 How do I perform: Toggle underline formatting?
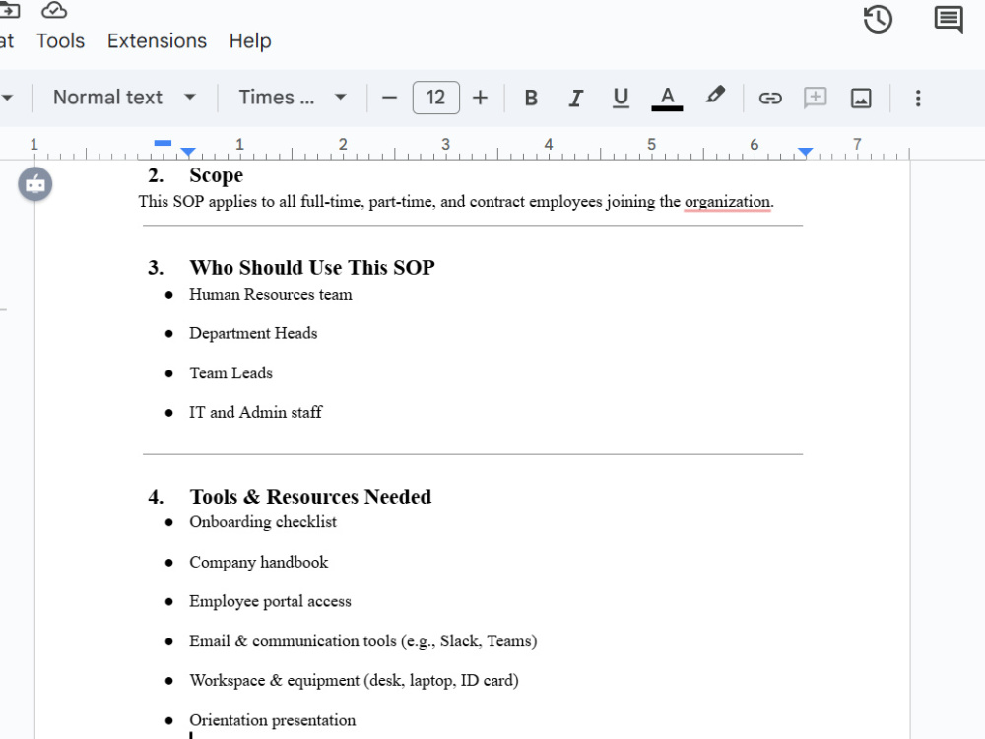[x=621, y=98]
